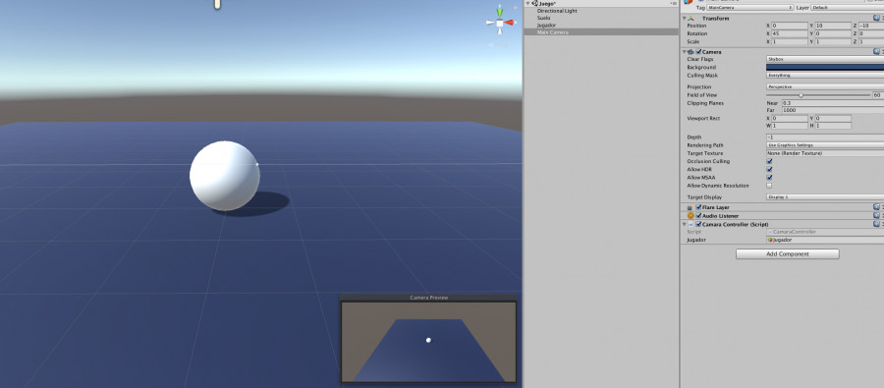Click the Position X input field

click(790, 26)
